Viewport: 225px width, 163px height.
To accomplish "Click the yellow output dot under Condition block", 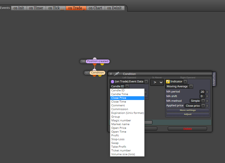I will [100, 75].
